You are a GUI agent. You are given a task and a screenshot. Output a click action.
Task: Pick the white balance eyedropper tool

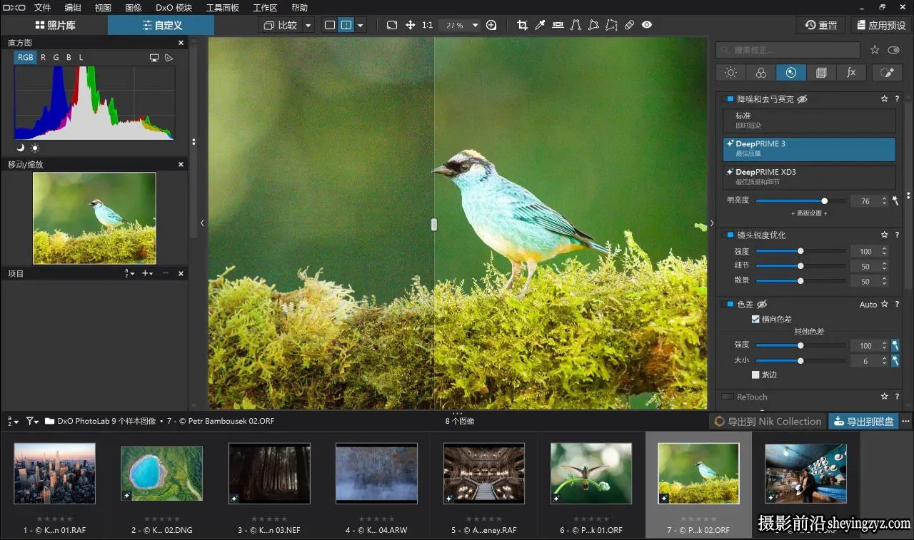click(x=541, y=25)
